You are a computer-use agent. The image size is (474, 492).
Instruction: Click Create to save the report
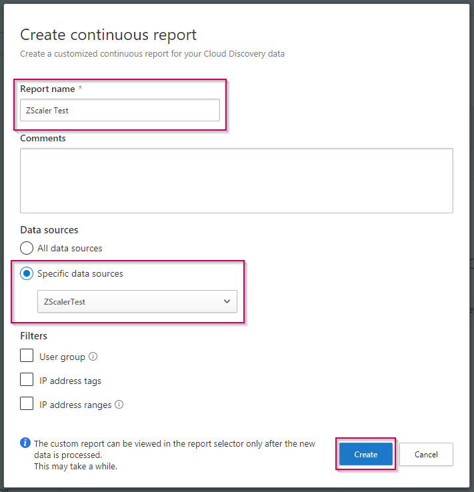pyautogui.click(x=365, y=454)
